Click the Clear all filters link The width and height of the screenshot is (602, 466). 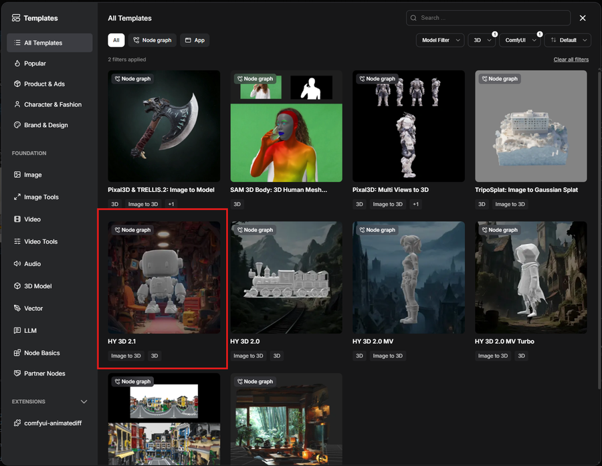pyautogui.click(x=571, y=60)
